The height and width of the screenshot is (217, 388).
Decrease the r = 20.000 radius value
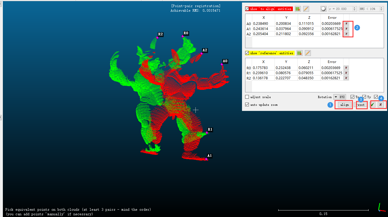[x=355, y=10]
